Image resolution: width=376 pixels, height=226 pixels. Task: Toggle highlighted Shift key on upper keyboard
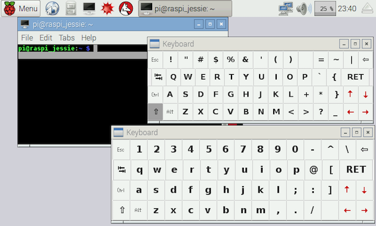tap(155, 112)
